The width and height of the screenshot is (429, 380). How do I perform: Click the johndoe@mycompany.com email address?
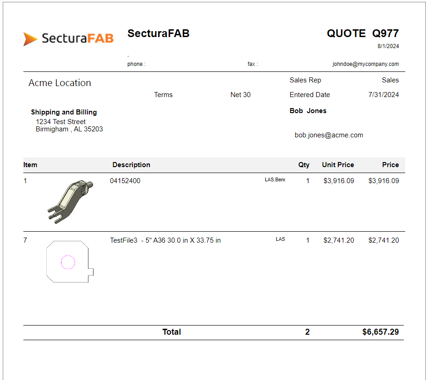(365, 64)
